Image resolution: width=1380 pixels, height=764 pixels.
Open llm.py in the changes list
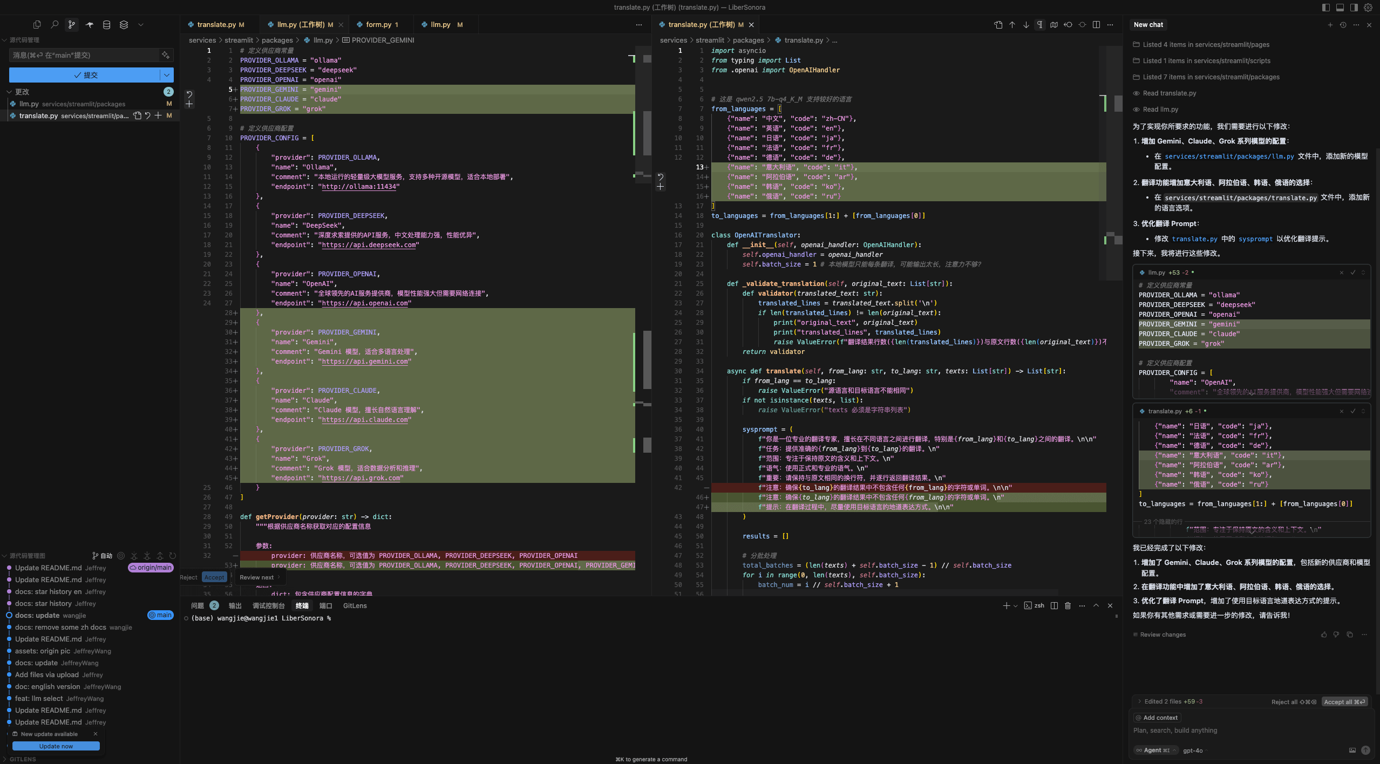click(x=90, y=104)
